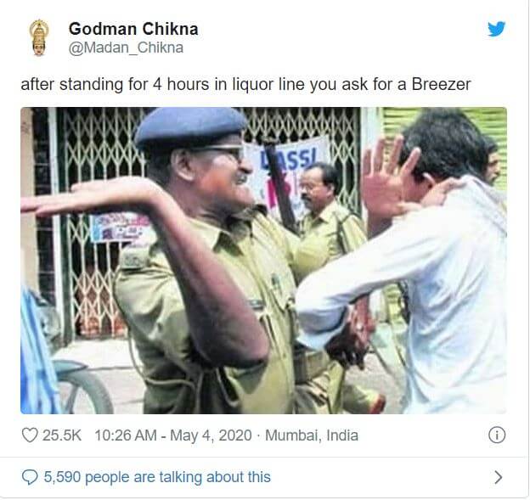Open the embedded photo of the policeman
The image size is (530, 500).
pyautogui.click(x=263, y=261)
